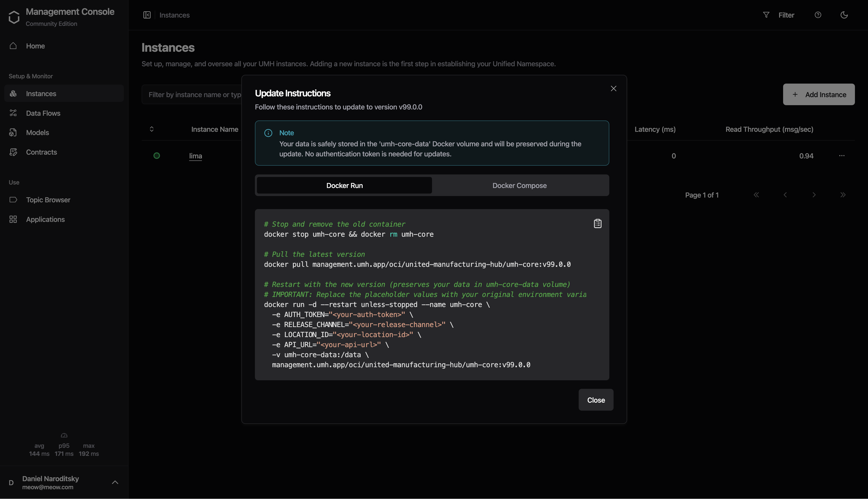Click the green status dot for lima

157,156
